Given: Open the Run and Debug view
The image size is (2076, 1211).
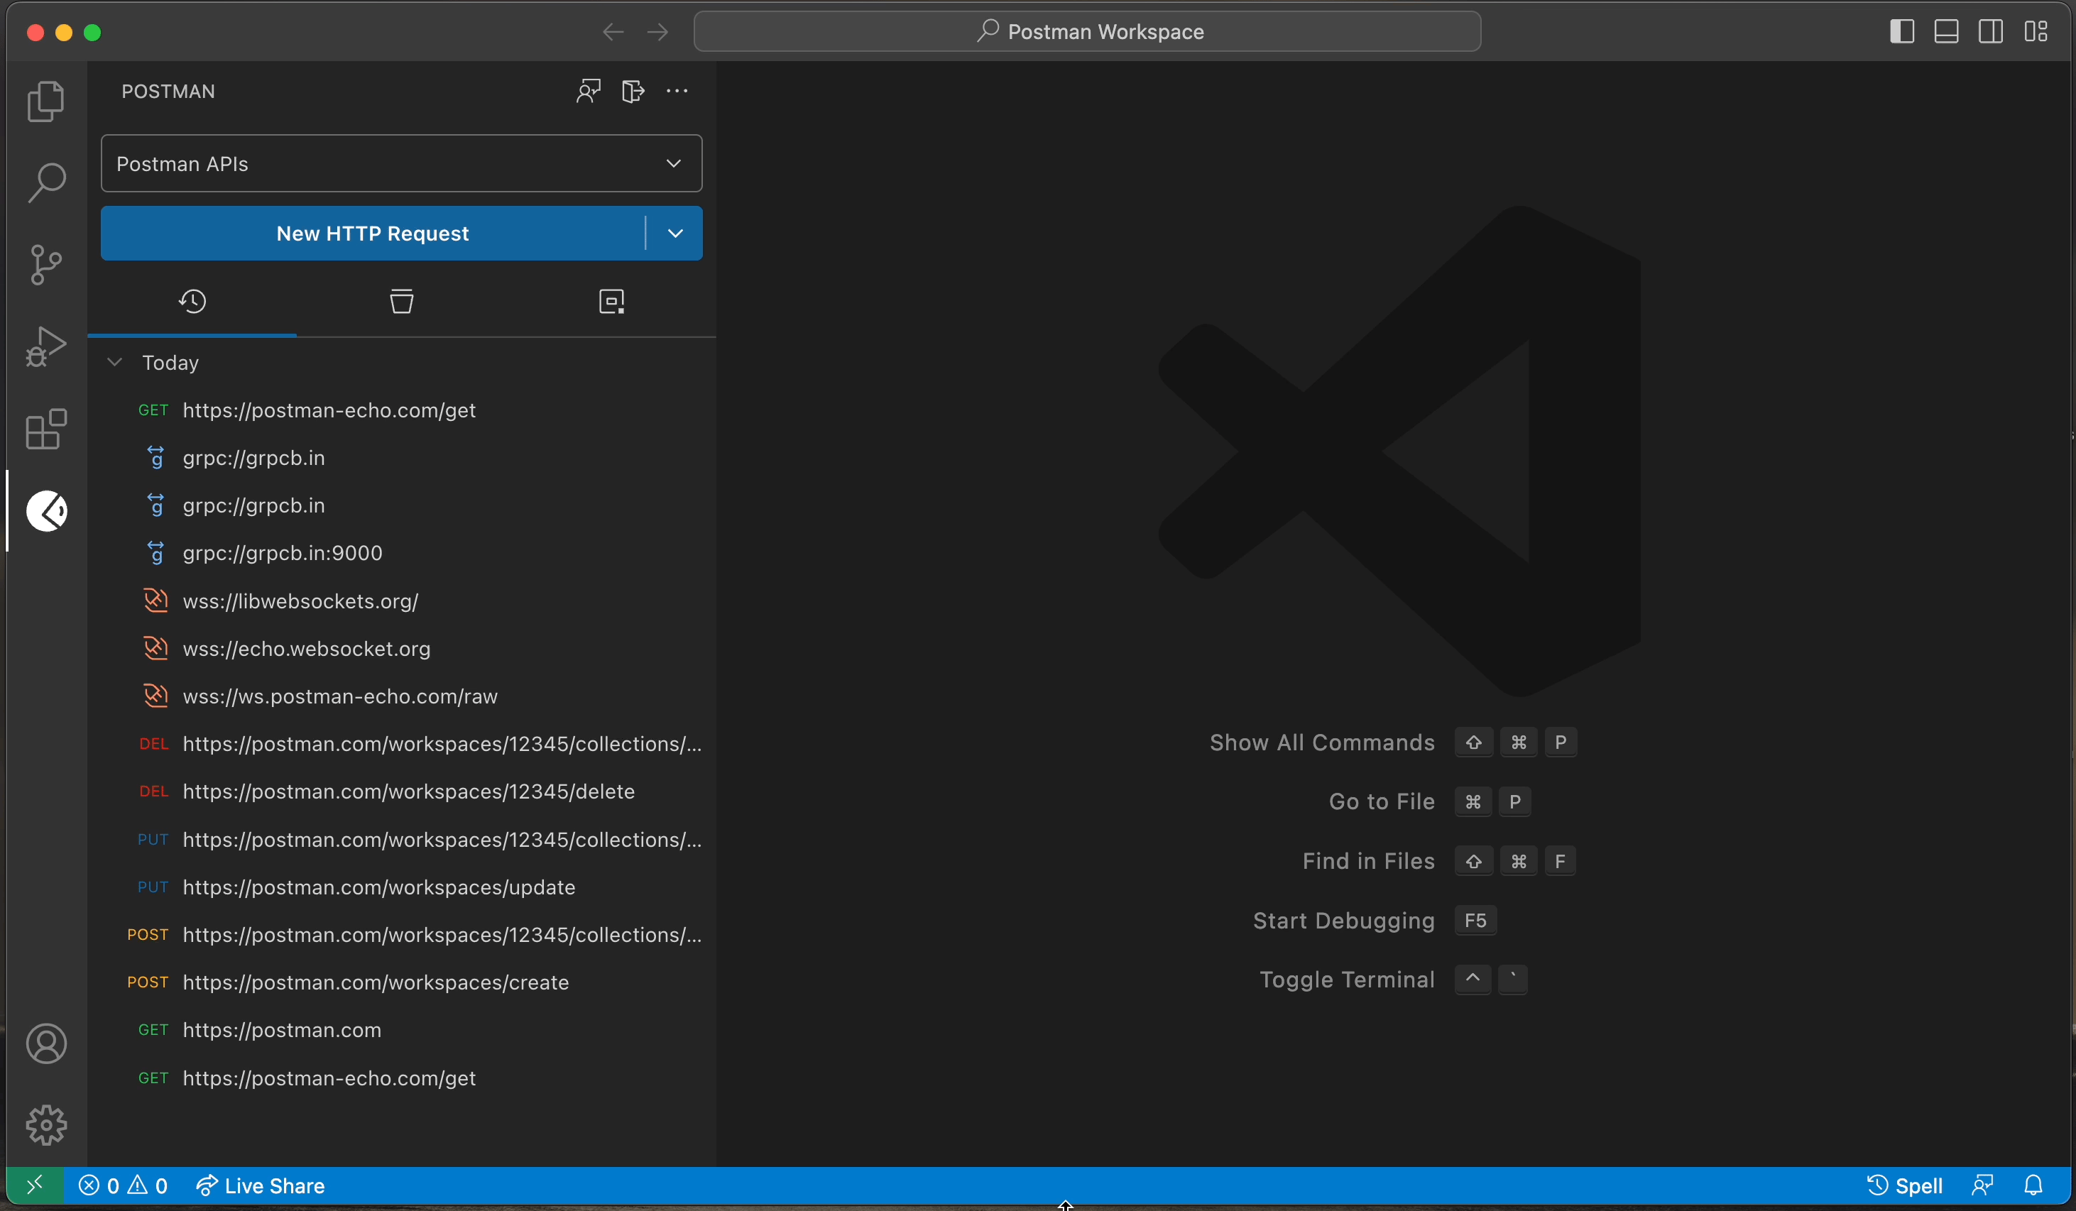Looking at the screenshot, I should [x=46, y=347].
